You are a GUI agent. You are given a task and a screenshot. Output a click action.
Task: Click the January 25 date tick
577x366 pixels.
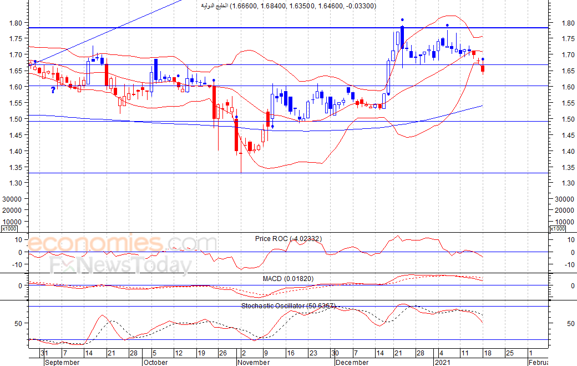510,353
